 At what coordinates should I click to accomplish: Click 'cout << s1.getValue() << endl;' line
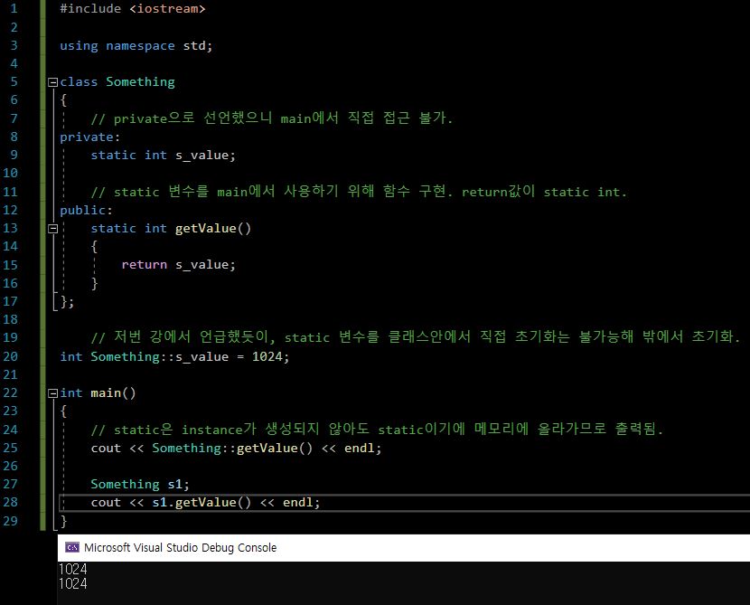(x=205, y=502)
